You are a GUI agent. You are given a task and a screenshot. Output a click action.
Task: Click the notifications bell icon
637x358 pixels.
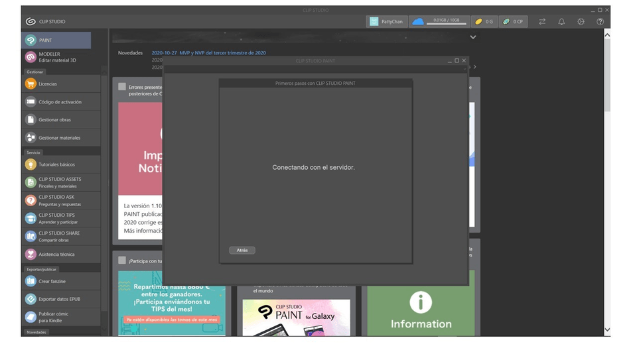[x=561, y=22]
